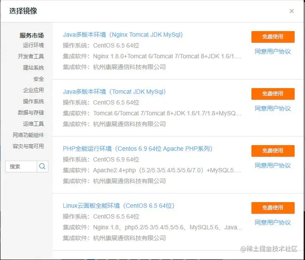305x260 pixels.
Task: Open 同意用户协议 for Java Tomcat JDK MySql image
Action: tap(273, 108)
